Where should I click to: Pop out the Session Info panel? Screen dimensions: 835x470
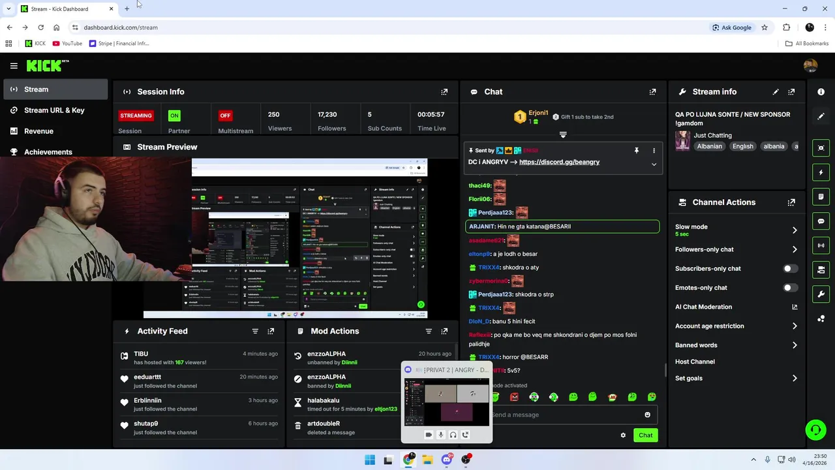444,92
